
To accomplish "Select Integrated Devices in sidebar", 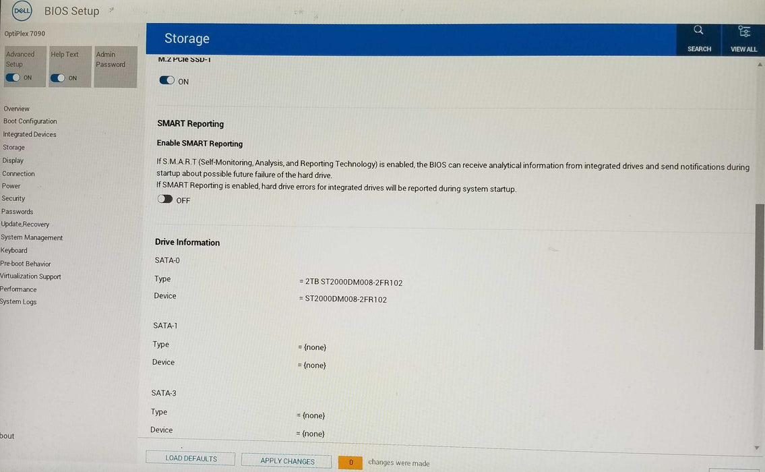I will pyautogui.click(x=29, y=134).
